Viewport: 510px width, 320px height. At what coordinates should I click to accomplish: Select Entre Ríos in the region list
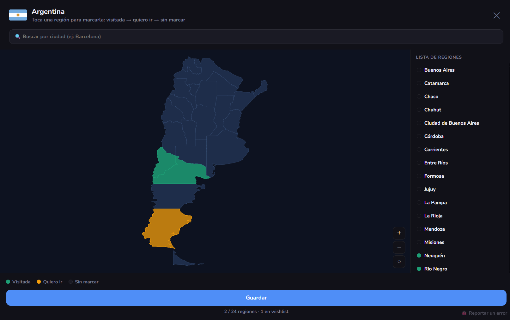click(x=436, y=163)
